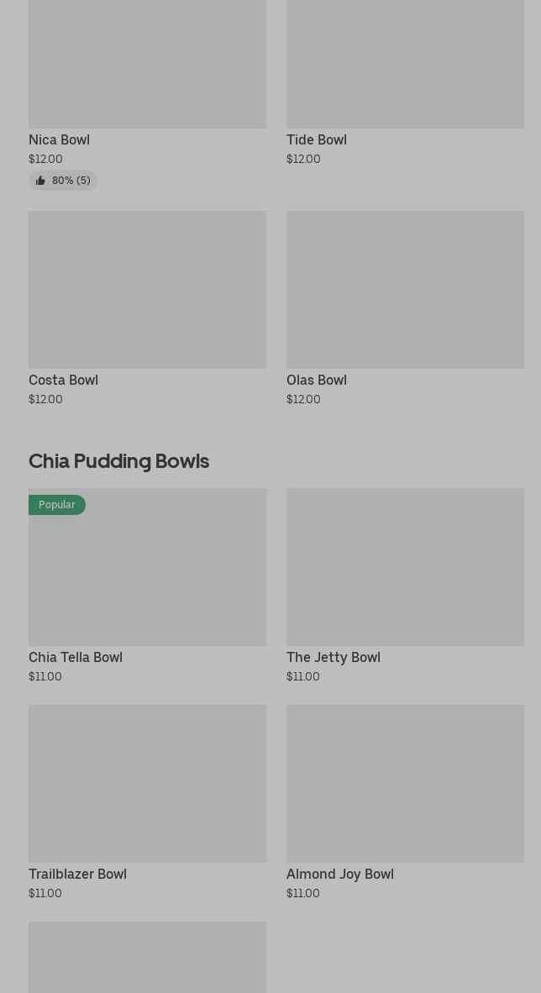541x993 pixels.
Task: Click the Chia Pudding Bowls section heading
Action: [x=118, y=460]
